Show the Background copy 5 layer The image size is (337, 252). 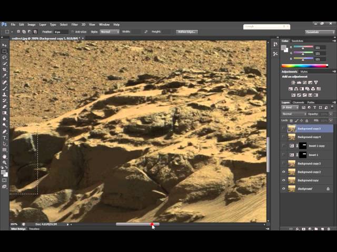284,128
